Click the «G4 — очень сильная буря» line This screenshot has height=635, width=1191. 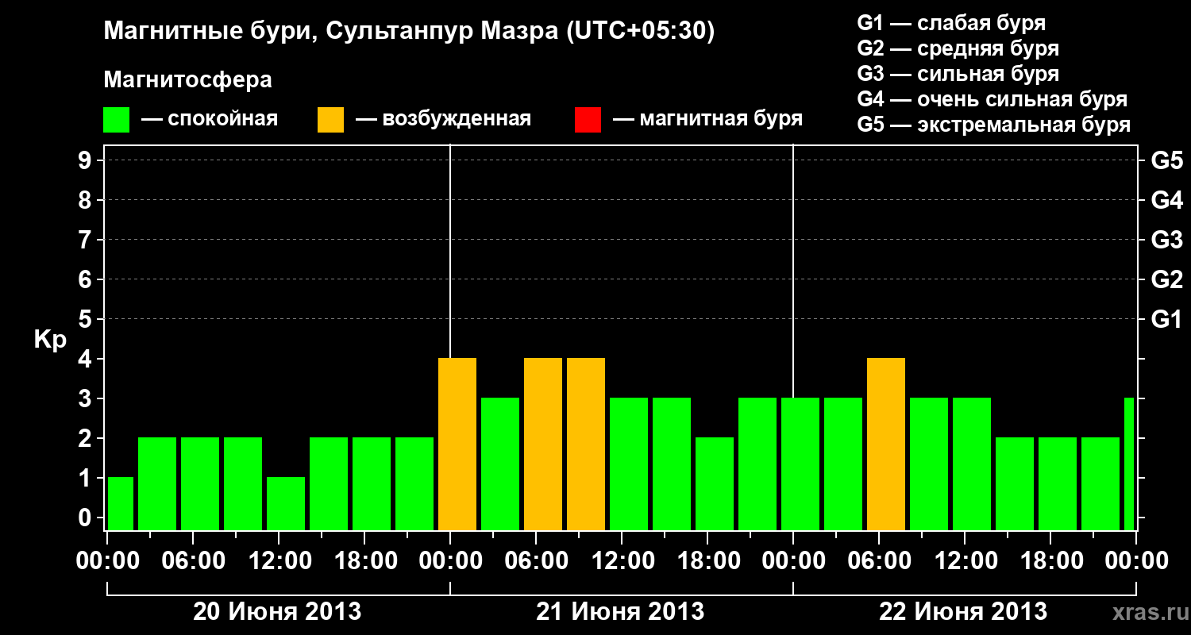(992, 99)
